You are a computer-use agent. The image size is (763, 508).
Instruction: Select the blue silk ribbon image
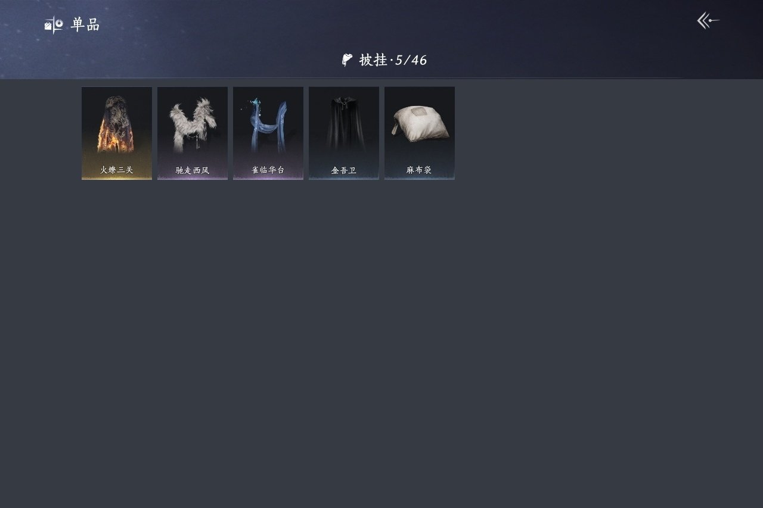pos(268,125)
